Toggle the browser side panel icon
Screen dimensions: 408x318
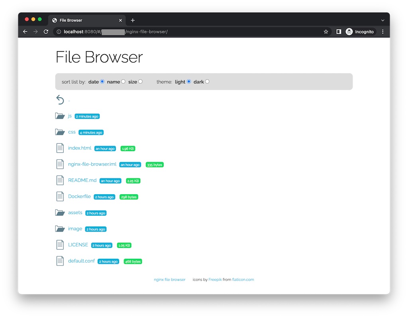339,32
